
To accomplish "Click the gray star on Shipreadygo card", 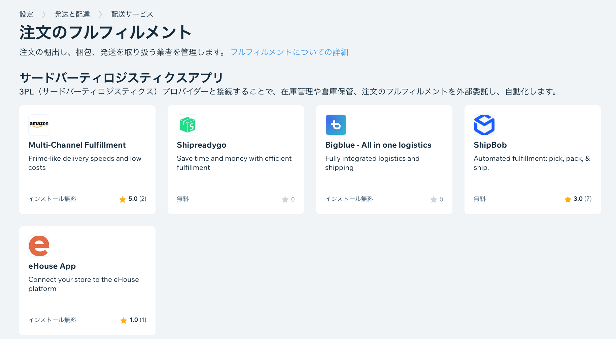I will point(285,199).
